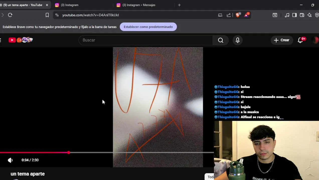
Task: Reload the YouTube page
Action: point(10,15)
